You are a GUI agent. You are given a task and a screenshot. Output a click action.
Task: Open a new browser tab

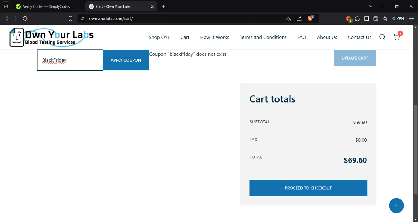(x=164, y=6)
